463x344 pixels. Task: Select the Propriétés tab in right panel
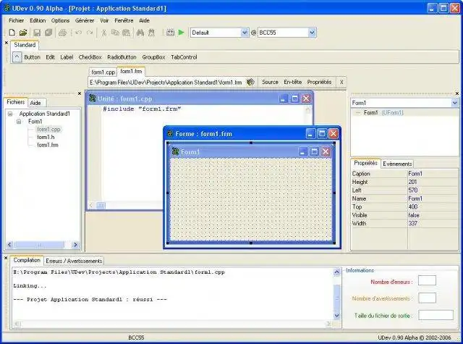coord(365,163)
